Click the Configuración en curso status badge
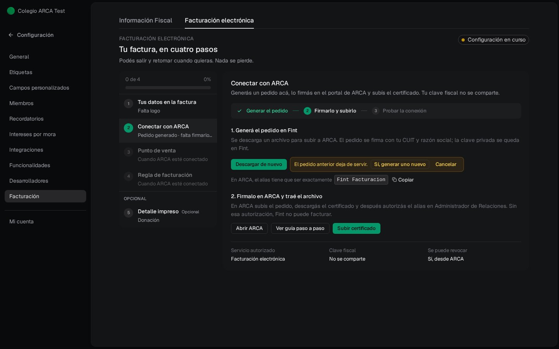 (493, 40)
